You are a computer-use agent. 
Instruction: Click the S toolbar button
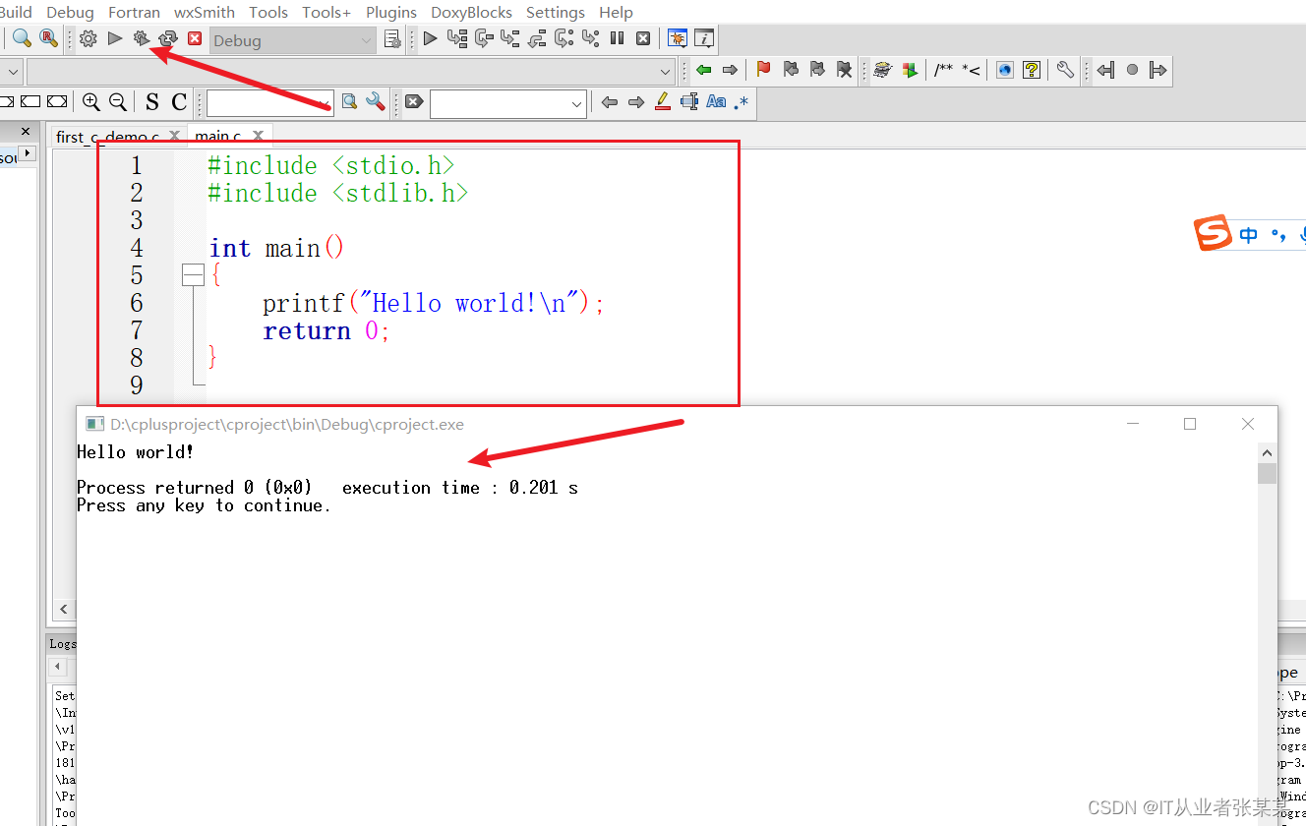pos(151,102)
